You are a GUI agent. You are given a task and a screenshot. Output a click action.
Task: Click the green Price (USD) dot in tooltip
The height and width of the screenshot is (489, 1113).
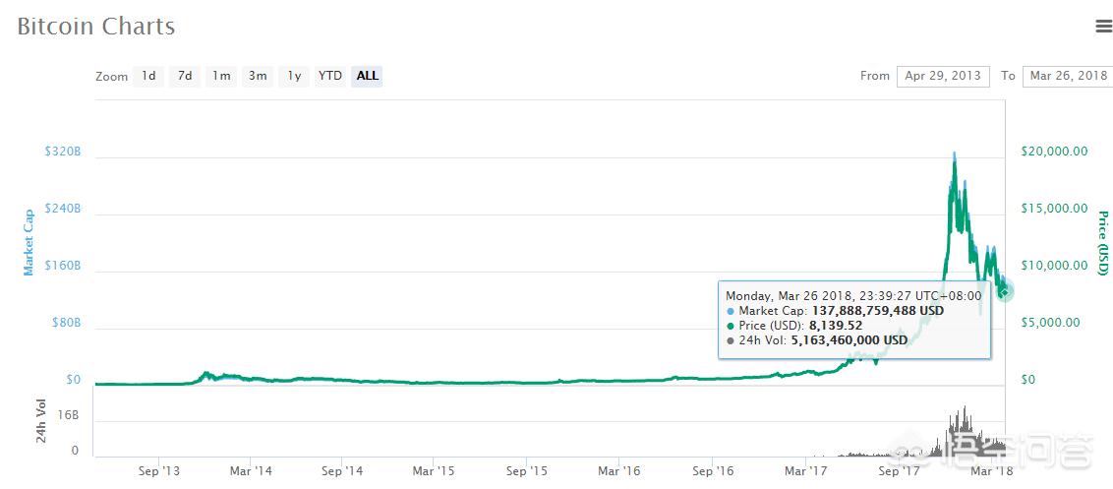(730, 326)
